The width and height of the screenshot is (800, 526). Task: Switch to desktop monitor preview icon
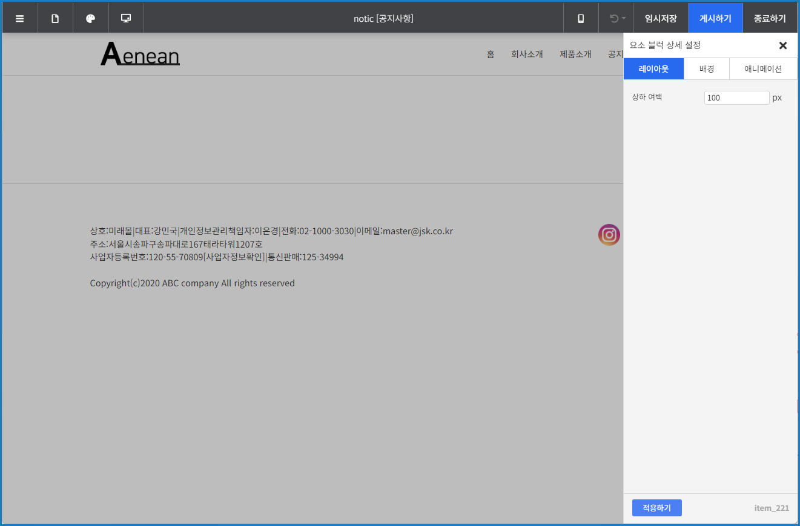click(x=126, y=18)
